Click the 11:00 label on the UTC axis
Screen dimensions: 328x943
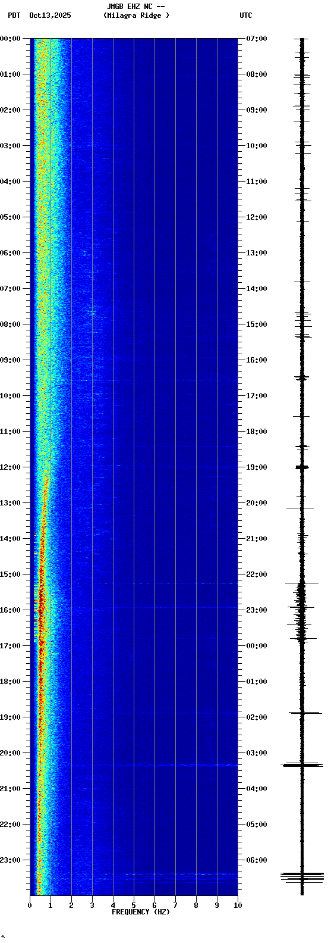coord(257,182)
